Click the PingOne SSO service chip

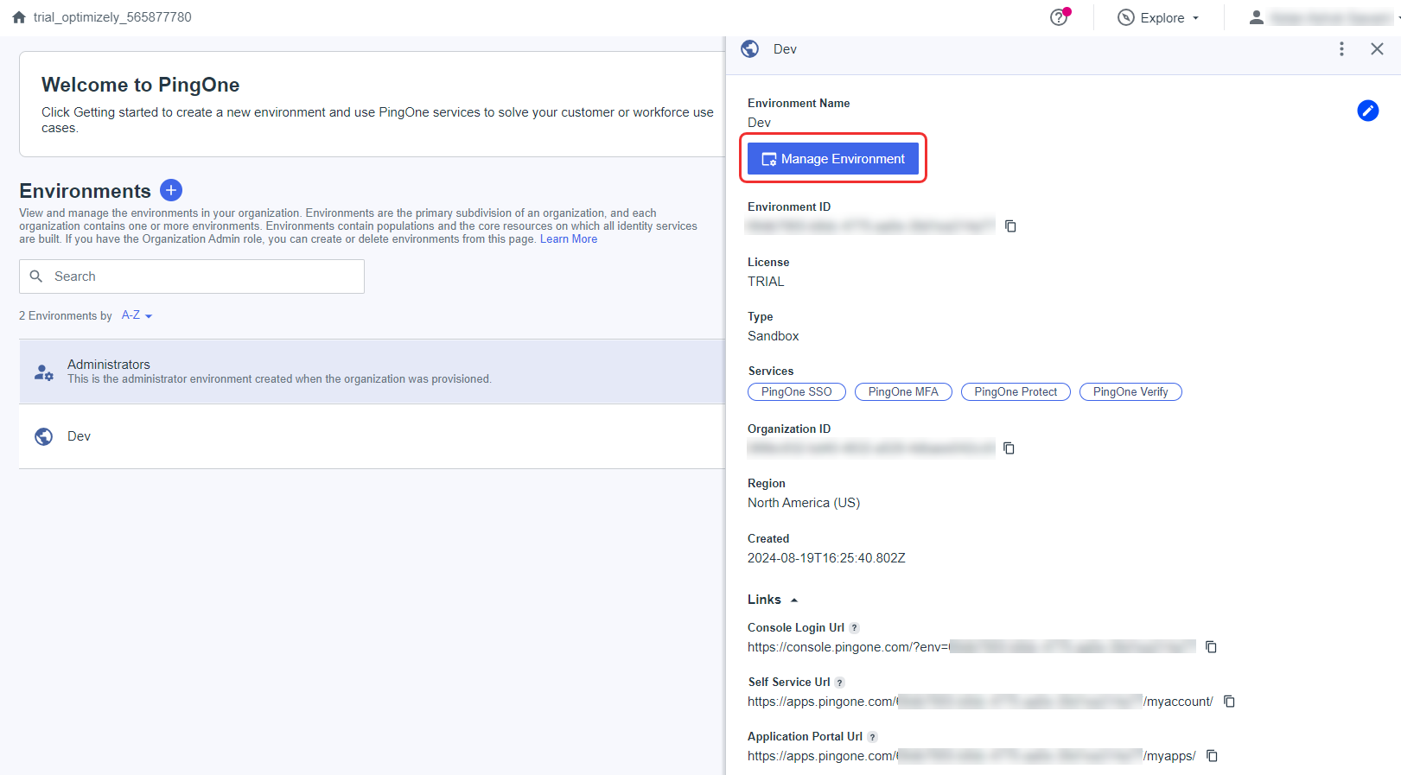(x=797, y=392)
